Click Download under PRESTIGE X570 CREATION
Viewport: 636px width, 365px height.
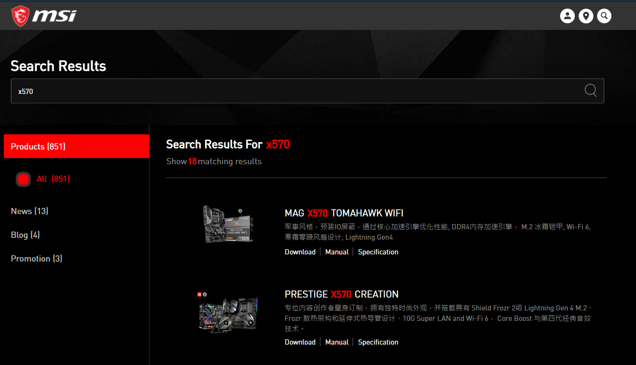[x=300, y=342]
